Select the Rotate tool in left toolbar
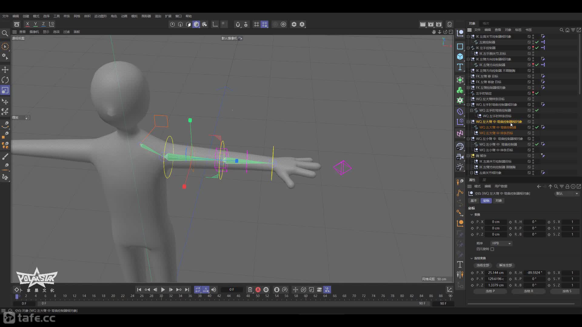The width and height of the screenshot is (582, 327). click(5, 80)
